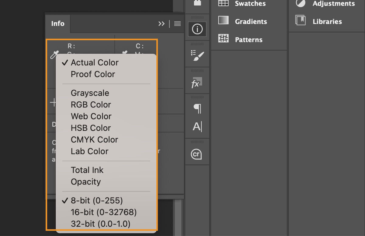Open the Brush Settings panel icon
The height and width of the screenshot is (236, 365).
197,56
